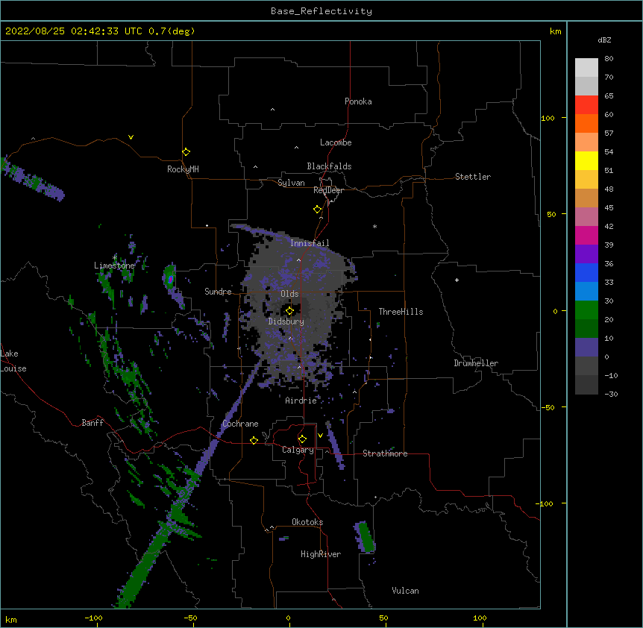643x628 pixels.
Task: Click the green echo patch northeast of HighRiver
Action: (366, 537)
